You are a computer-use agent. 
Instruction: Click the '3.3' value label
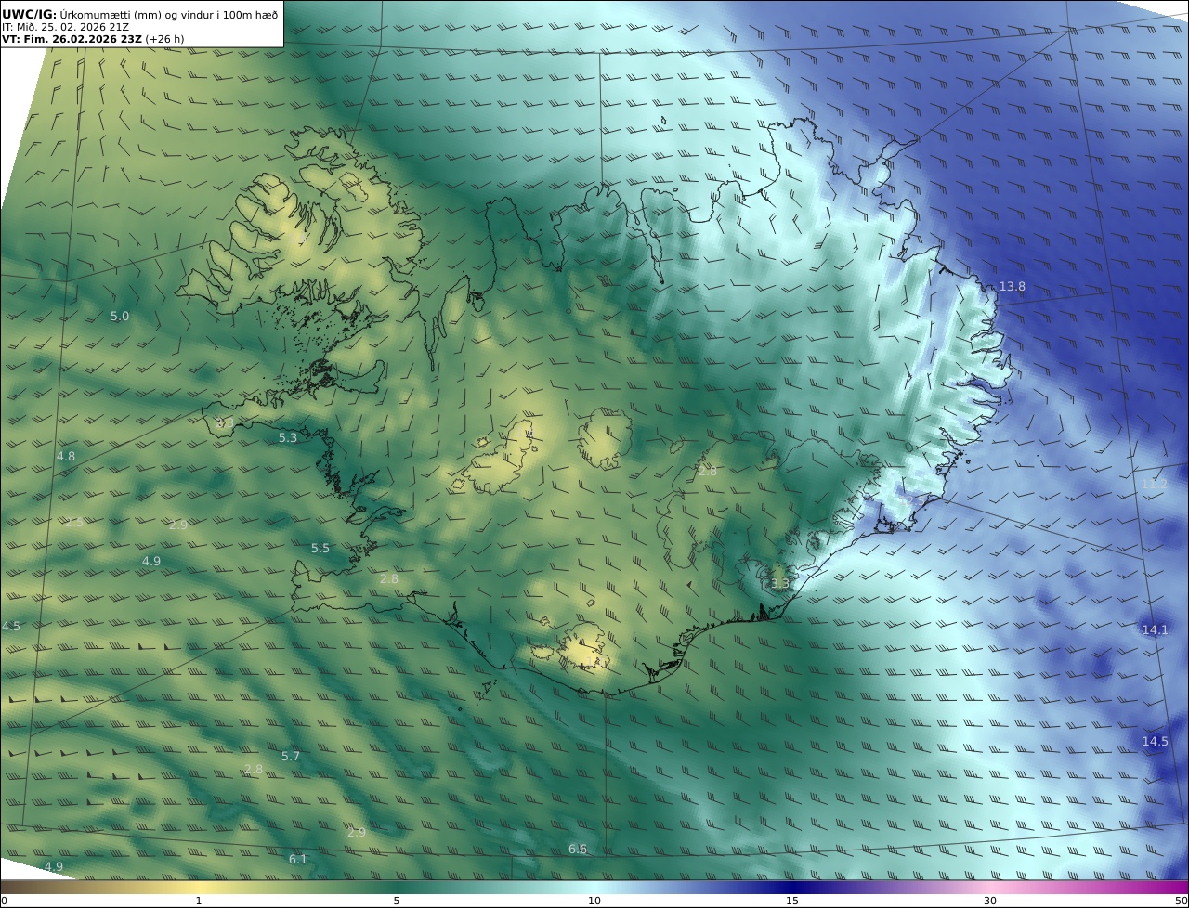tap(780, 583)
